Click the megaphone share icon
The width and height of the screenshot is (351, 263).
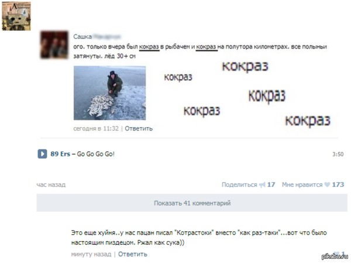tap(262, 185)
